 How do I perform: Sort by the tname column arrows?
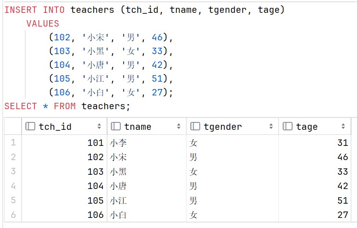[179, 126]
